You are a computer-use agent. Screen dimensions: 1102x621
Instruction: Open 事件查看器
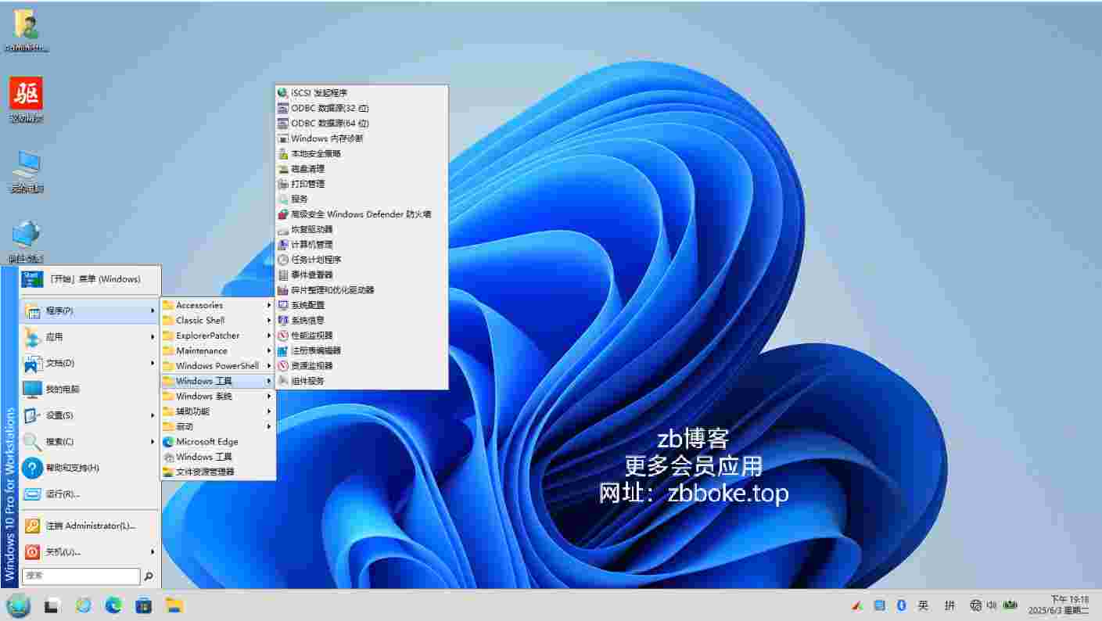(x=361, y=275)
